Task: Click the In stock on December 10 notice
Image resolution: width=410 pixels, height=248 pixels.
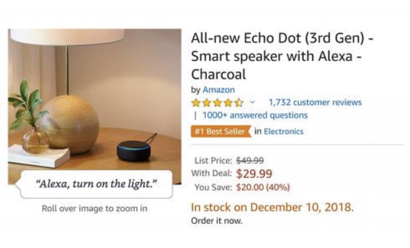Action: 272,207
